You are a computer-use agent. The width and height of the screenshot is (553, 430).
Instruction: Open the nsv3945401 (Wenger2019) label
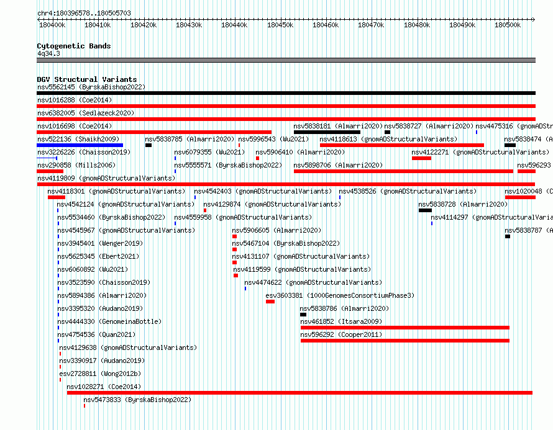pyautogui.click(x=100, y=243)
